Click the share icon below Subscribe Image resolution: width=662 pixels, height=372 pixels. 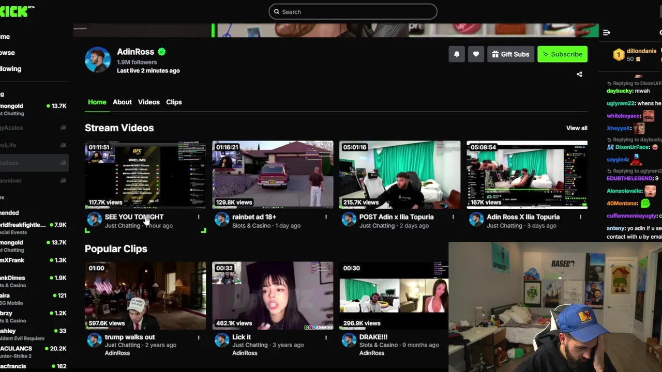(x=579, y=74)
